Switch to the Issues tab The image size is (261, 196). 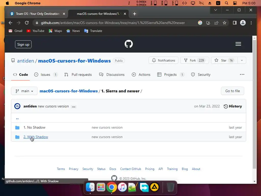pyautogui.click(x=46, y=75)
